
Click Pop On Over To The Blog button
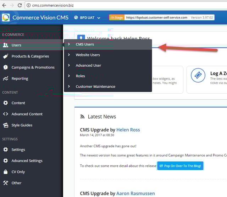click(180, 166)
